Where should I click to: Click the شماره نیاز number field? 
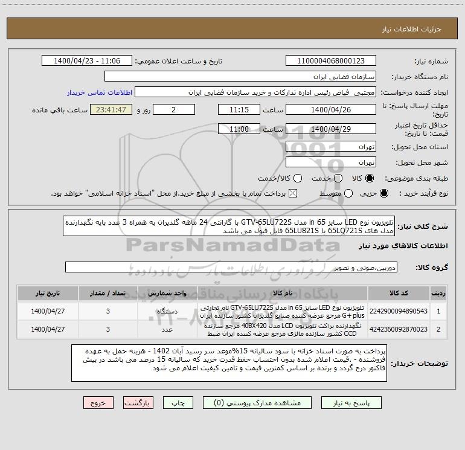coord(331,61)
